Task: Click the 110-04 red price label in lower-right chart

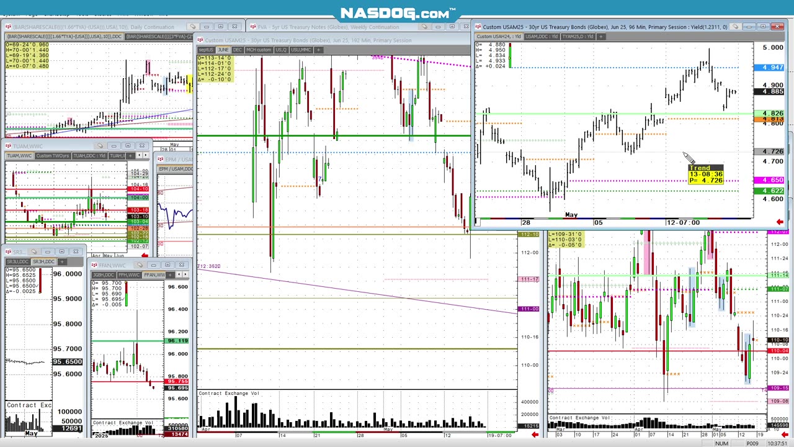Action: 778,351
